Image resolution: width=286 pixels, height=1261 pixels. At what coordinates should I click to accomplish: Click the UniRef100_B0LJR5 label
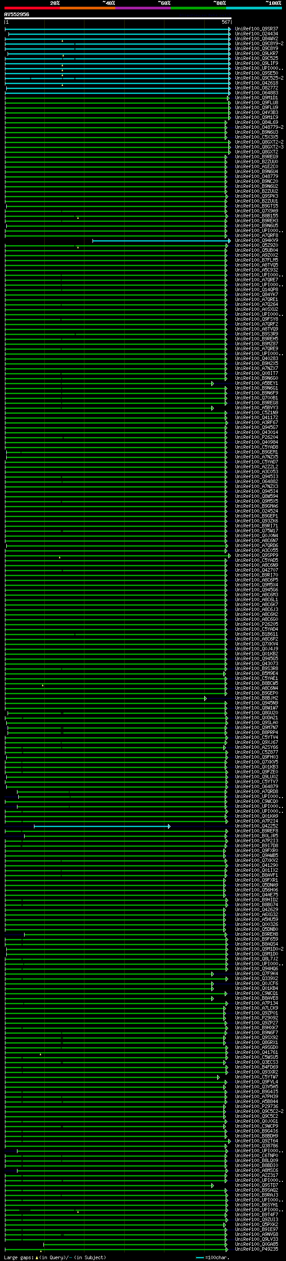click(x=257, y=836)
